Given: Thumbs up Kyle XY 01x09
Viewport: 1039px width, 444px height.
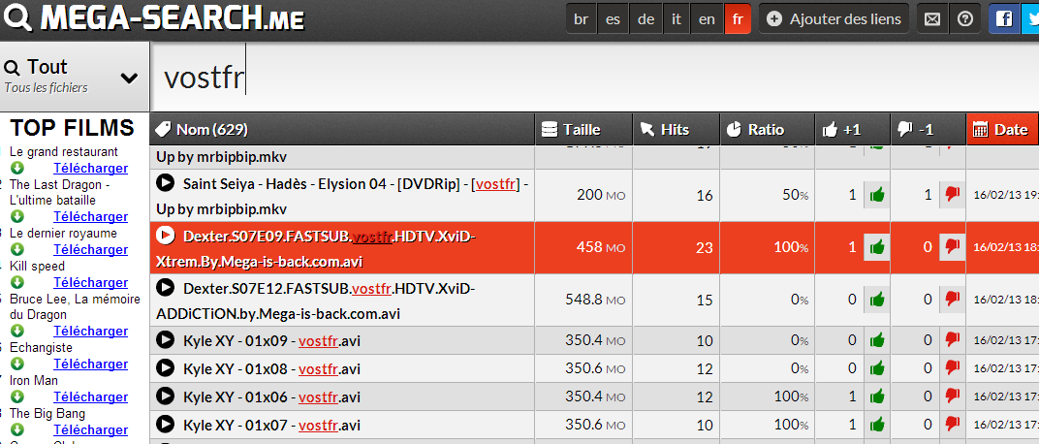Looking at the screenshot, I should click(876, 340).
